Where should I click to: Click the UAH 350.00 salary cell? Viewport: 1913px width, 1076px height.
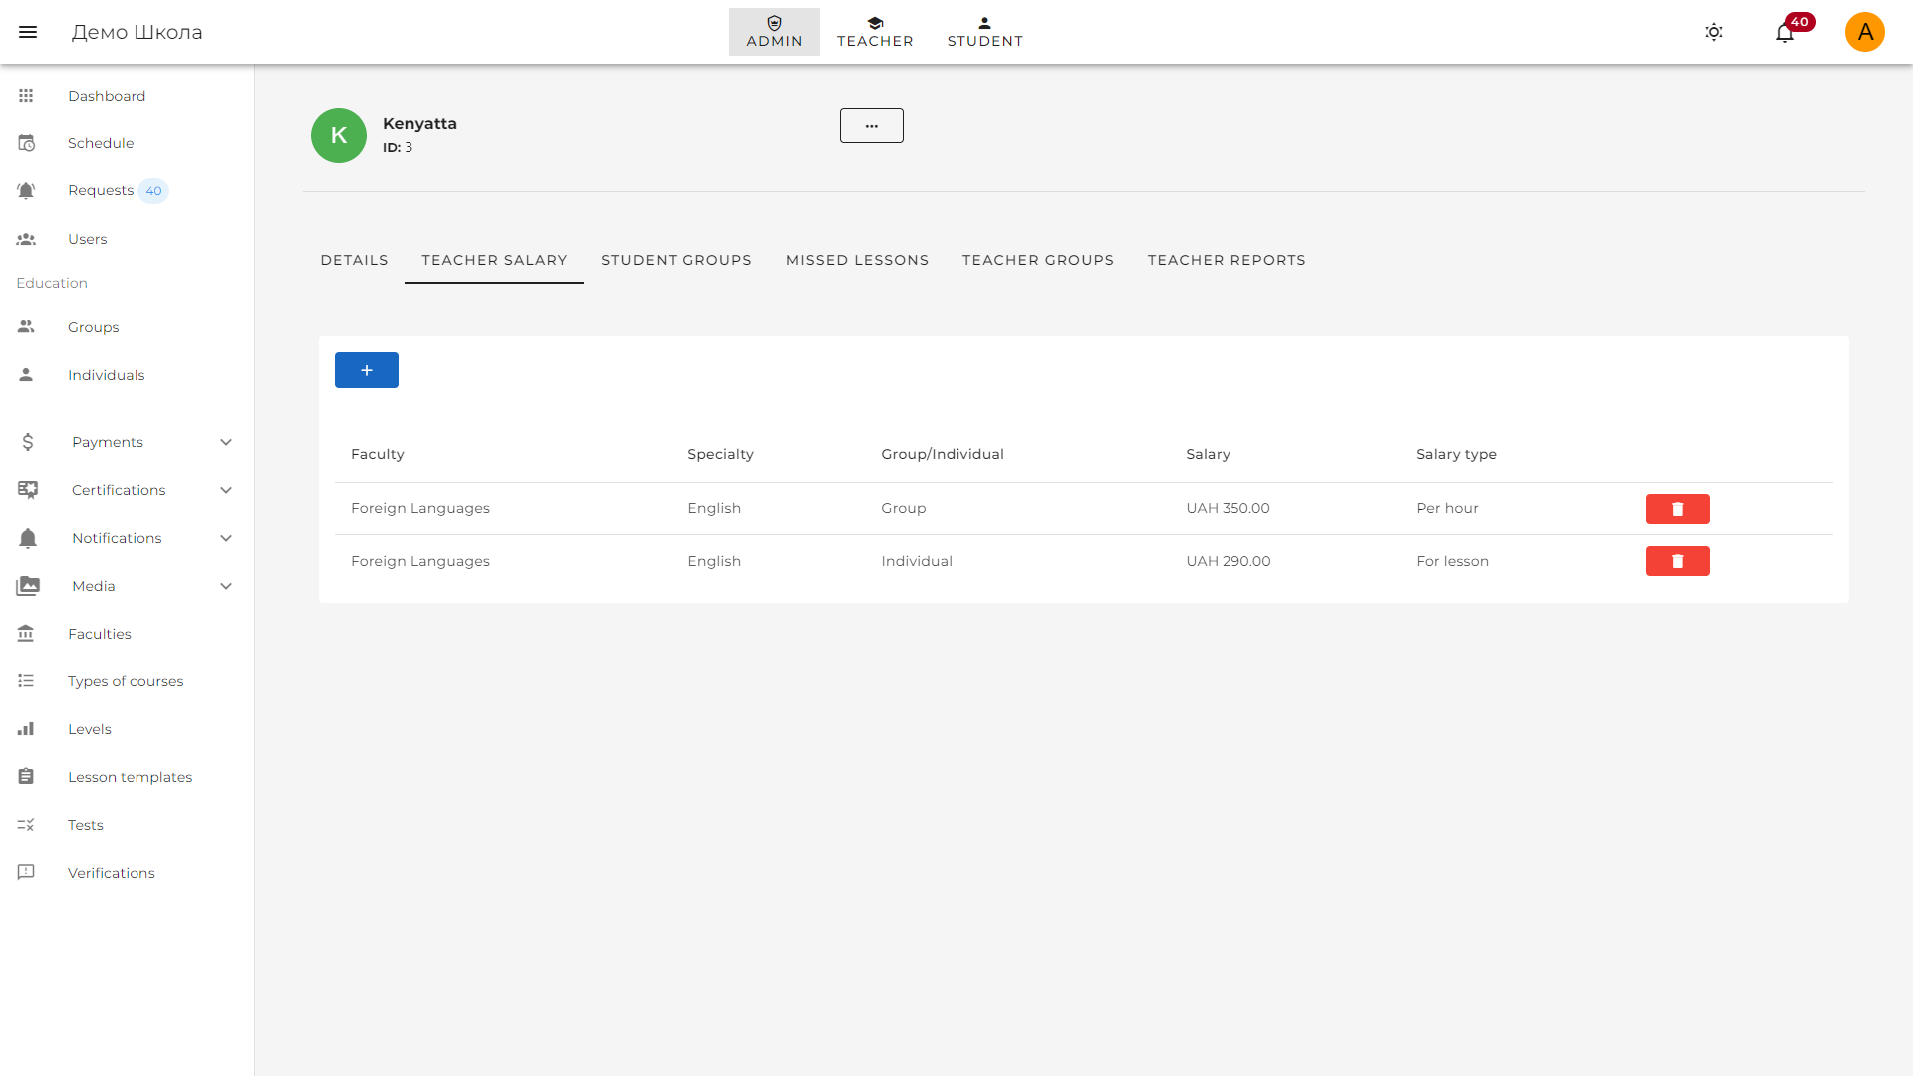pyautogui.click(x=1228, y=508)
